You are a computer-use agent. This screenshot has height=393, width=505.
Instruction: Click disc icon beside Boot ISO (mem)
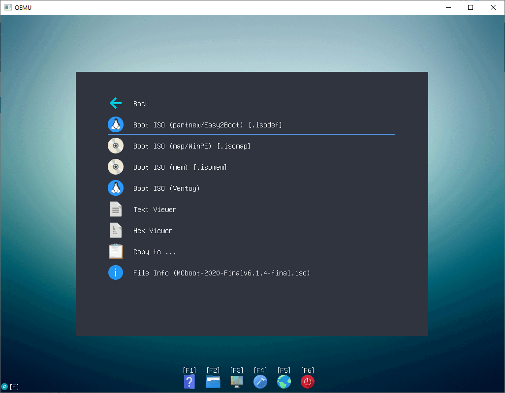(x=116, y=167)
